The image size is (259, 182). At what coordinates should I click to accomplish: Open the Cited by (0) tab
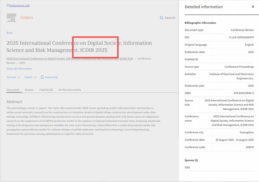(x=46, y=90)
